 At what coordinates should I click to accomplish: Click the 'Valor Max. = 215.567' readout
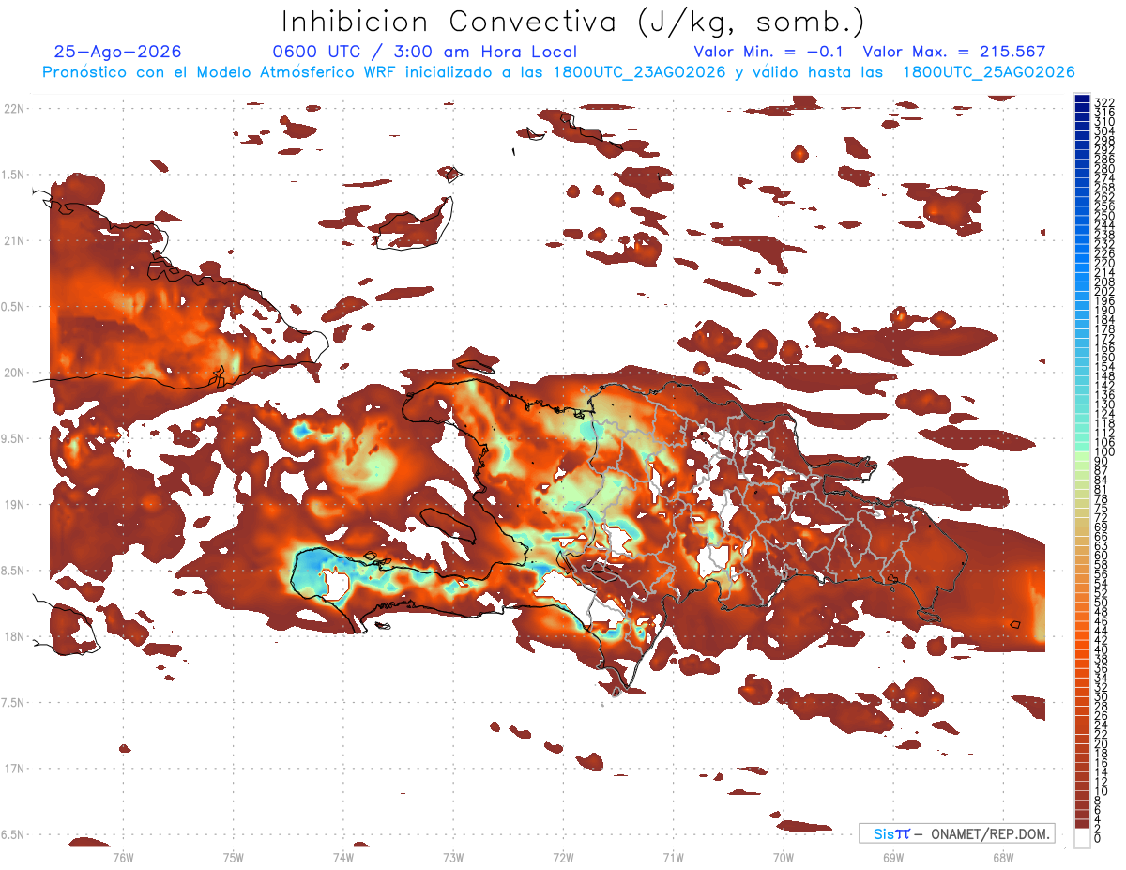tap(953, 53)
